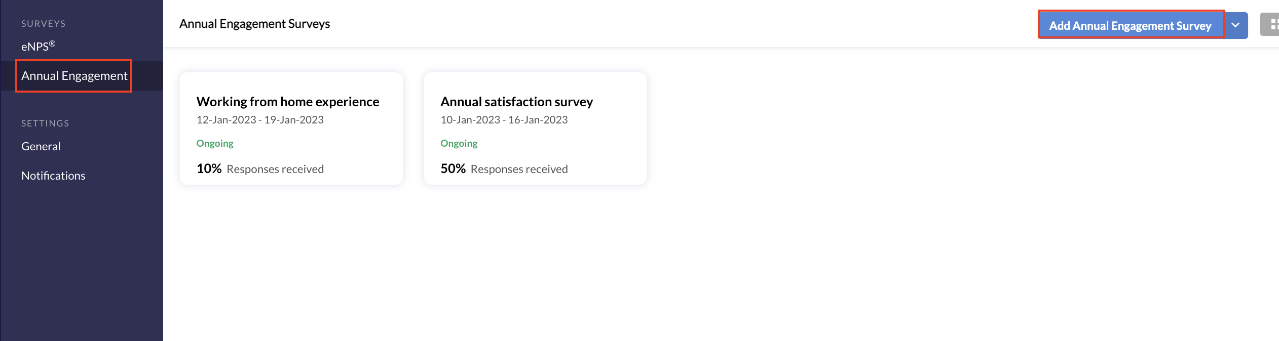This screenshot has height=341, width=1279.
Task: Click the SETTINGS section header
Action: pyautogui.click(x=45, y=123)
